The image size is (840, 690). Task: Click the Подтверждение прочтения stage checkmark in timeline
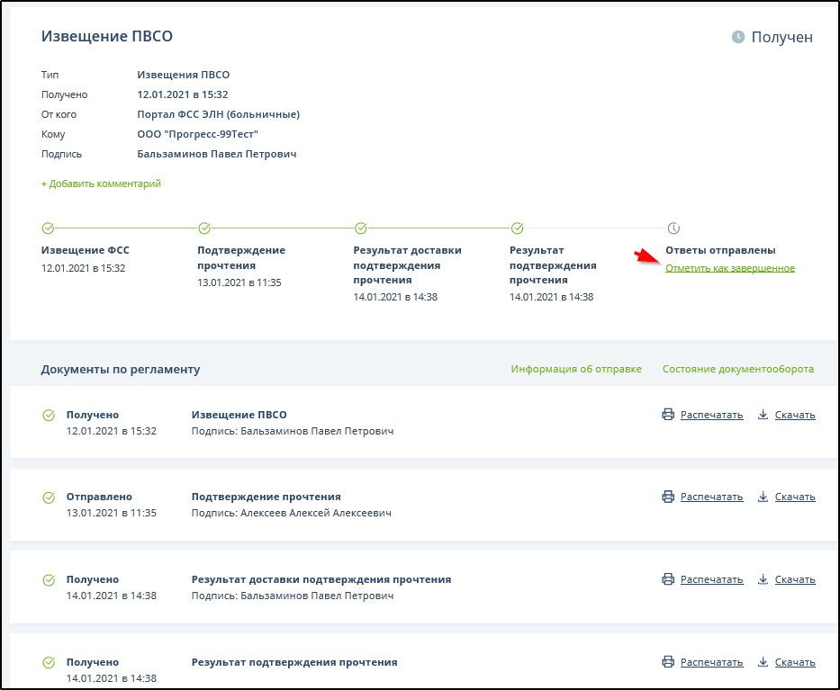(204, 229)
